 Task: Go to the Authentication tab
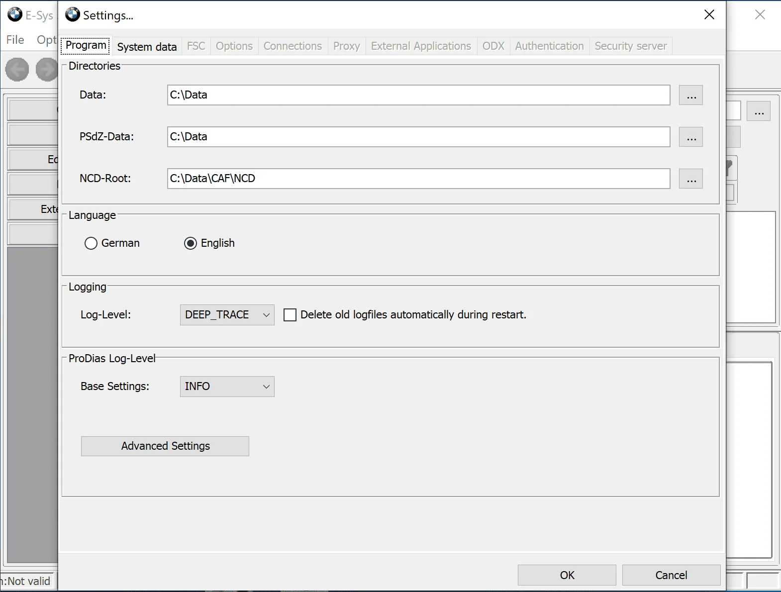[x=550, y=46]
